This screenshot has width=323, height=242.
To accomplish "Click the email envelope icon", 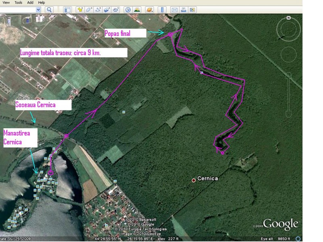I will pos(174,9).
